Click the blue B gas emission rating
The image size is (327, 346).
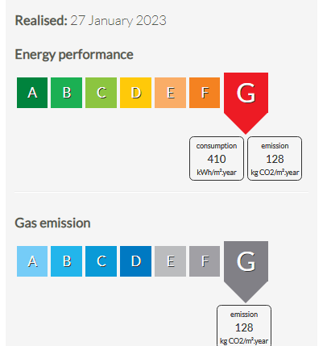click(66, 261)
